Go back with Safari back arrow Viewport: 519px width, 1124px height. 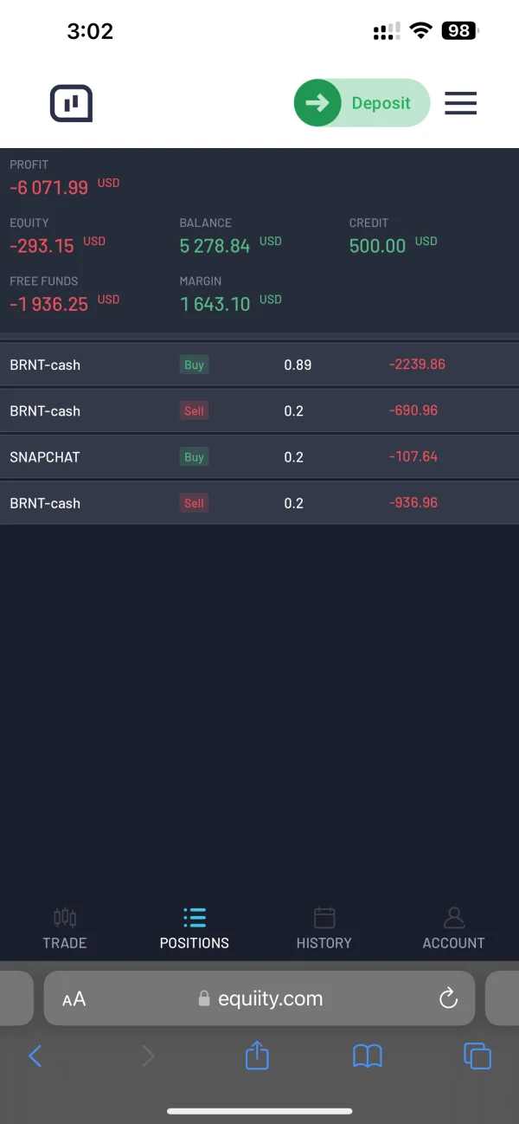(35, 1056)
